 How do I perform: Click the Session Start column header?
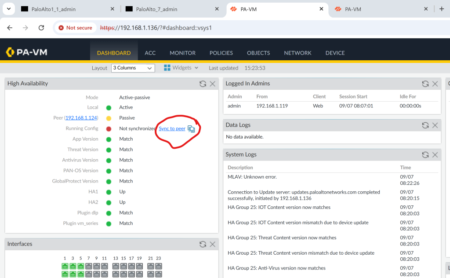353,96
